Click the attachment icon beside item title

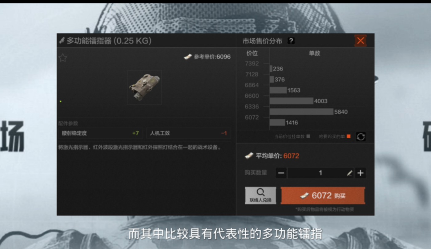(x=62, y=41)
